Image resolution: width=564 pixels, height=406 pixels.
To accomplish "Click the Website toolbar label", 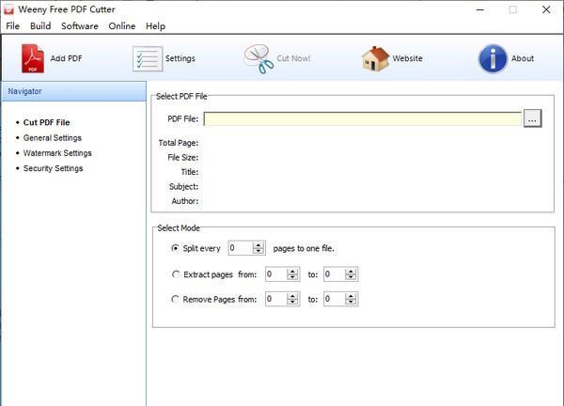I will click(x=408, y=58).
